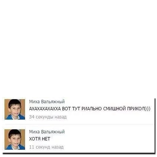Click the word АХАХАХАХАХХА in first comment
This screenshot has height=157, width=157.
[x=45, y=109]
